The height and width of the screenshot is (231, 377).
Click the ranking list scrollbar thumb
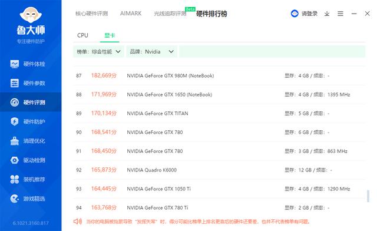click(368, 196)
